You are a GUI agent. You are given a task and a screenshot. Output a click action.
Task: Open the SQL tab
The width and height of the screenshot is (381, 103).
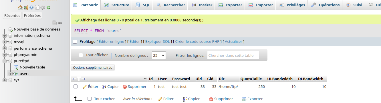pos(142,5)
